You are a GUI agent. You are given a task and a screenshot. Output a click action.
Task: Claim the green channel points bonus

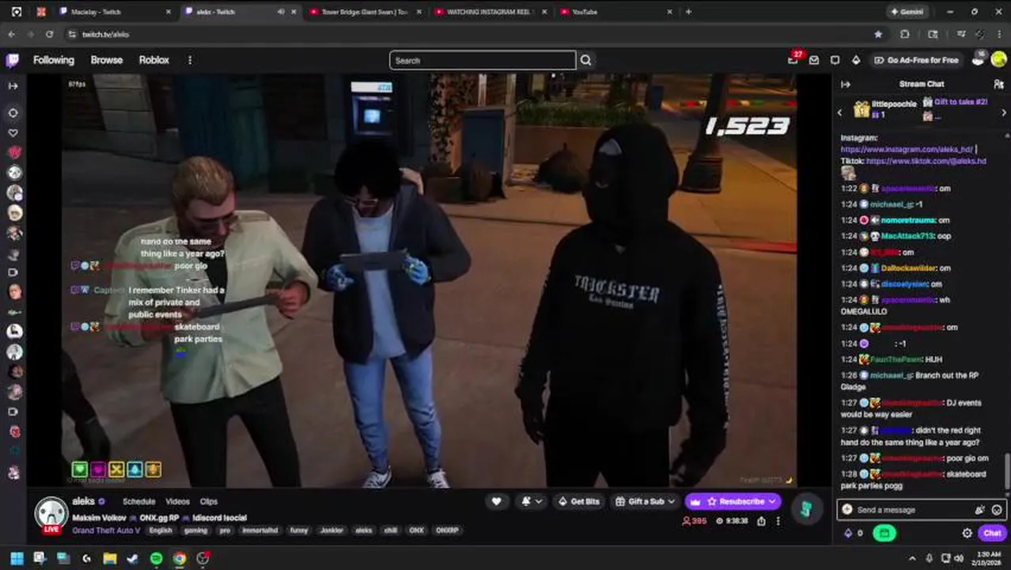(884, 534)
